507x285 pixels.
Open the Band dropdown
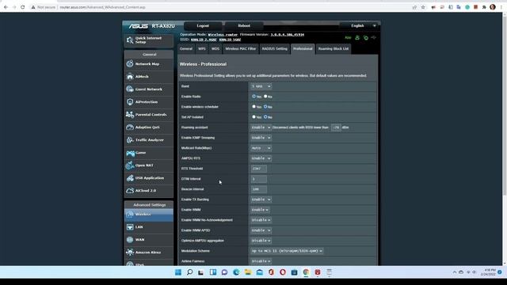pyautogui.click(x=261, y=86)
